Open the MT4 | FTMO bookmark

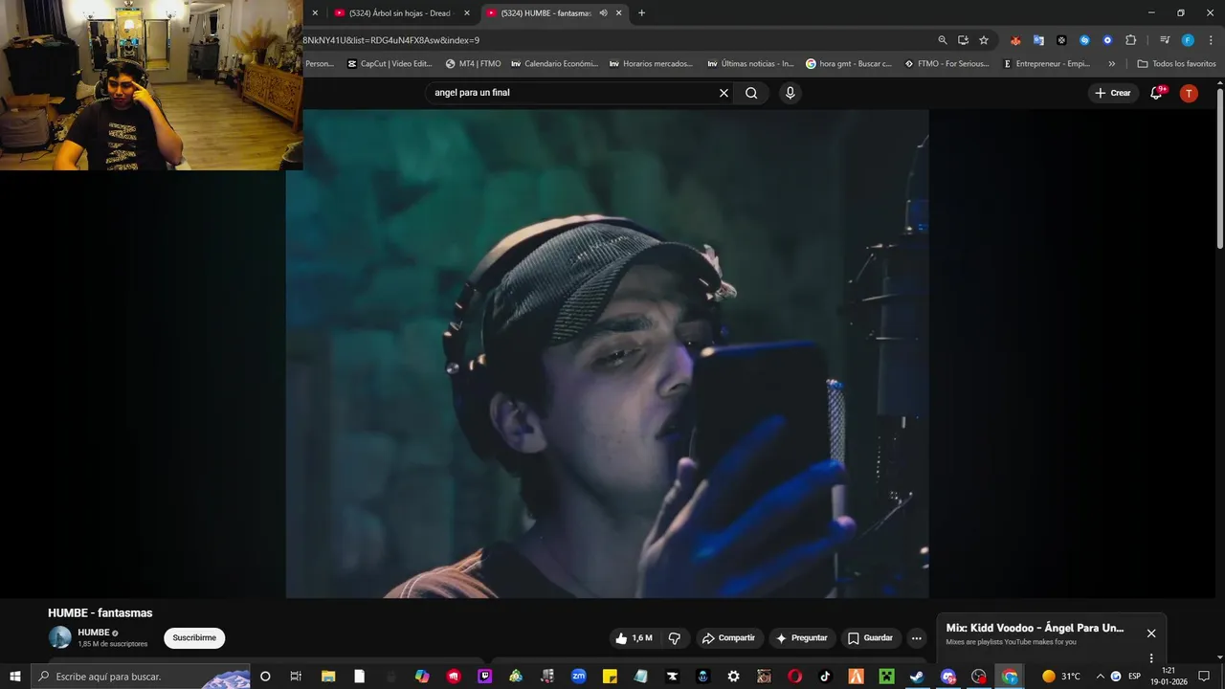point(473,64)
